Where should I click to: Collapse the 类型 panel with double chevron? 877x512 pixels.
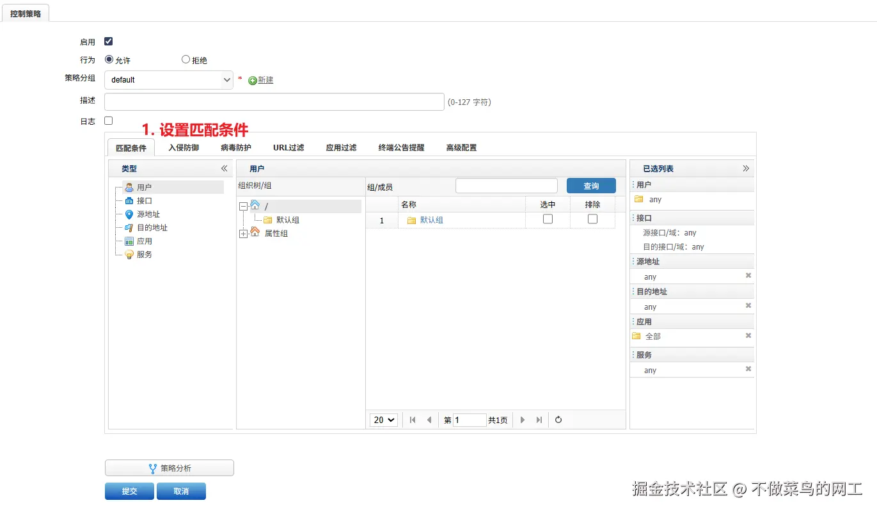click(x=224, y=168)
